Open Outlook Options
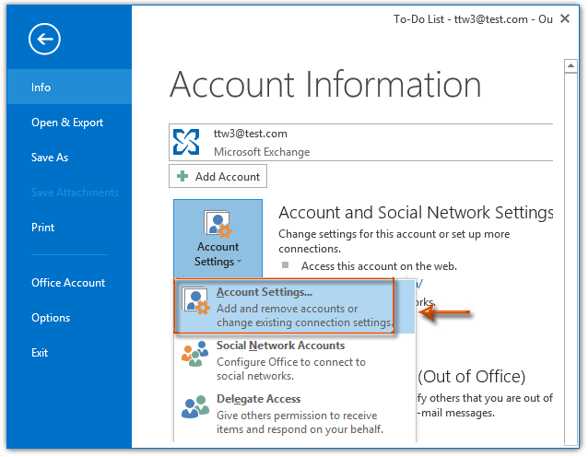This screenshot has height=457, width=588. (x=51, y=318)
